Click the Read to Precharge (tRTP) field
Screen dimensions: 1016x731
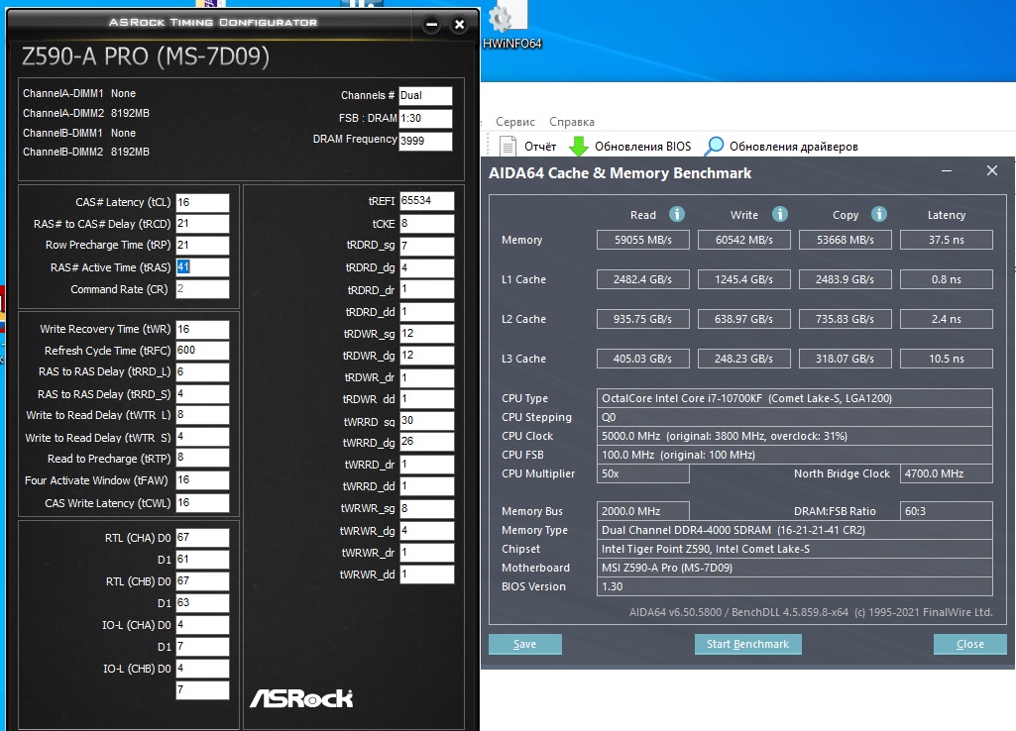click(202, 458)
